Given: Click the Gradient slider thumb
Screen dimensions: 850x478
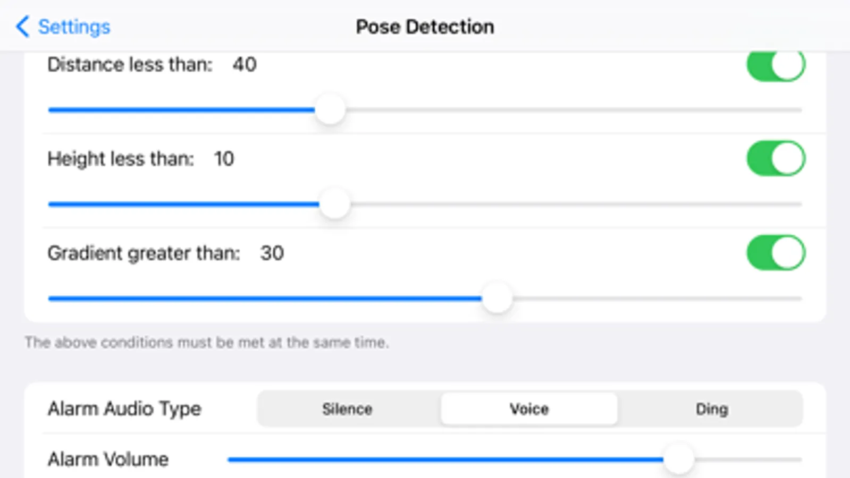Looking at the screenshot, I should click(497, 298).
